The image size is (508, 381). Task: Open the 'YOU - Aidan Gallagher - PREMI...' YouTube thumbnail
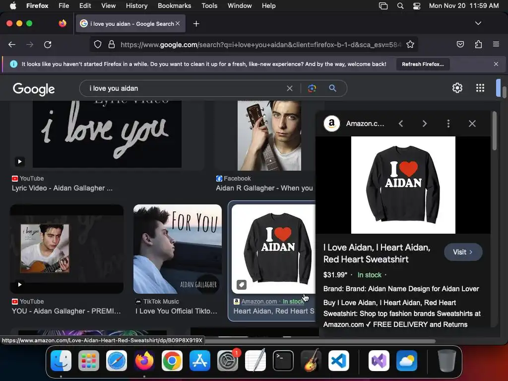pyautogui.click(x=67, y=249)
